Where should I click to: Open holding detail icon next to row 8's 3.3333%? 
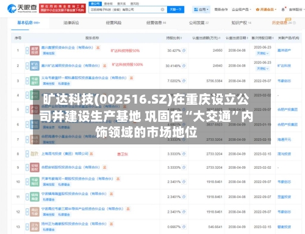coord(184,154)
